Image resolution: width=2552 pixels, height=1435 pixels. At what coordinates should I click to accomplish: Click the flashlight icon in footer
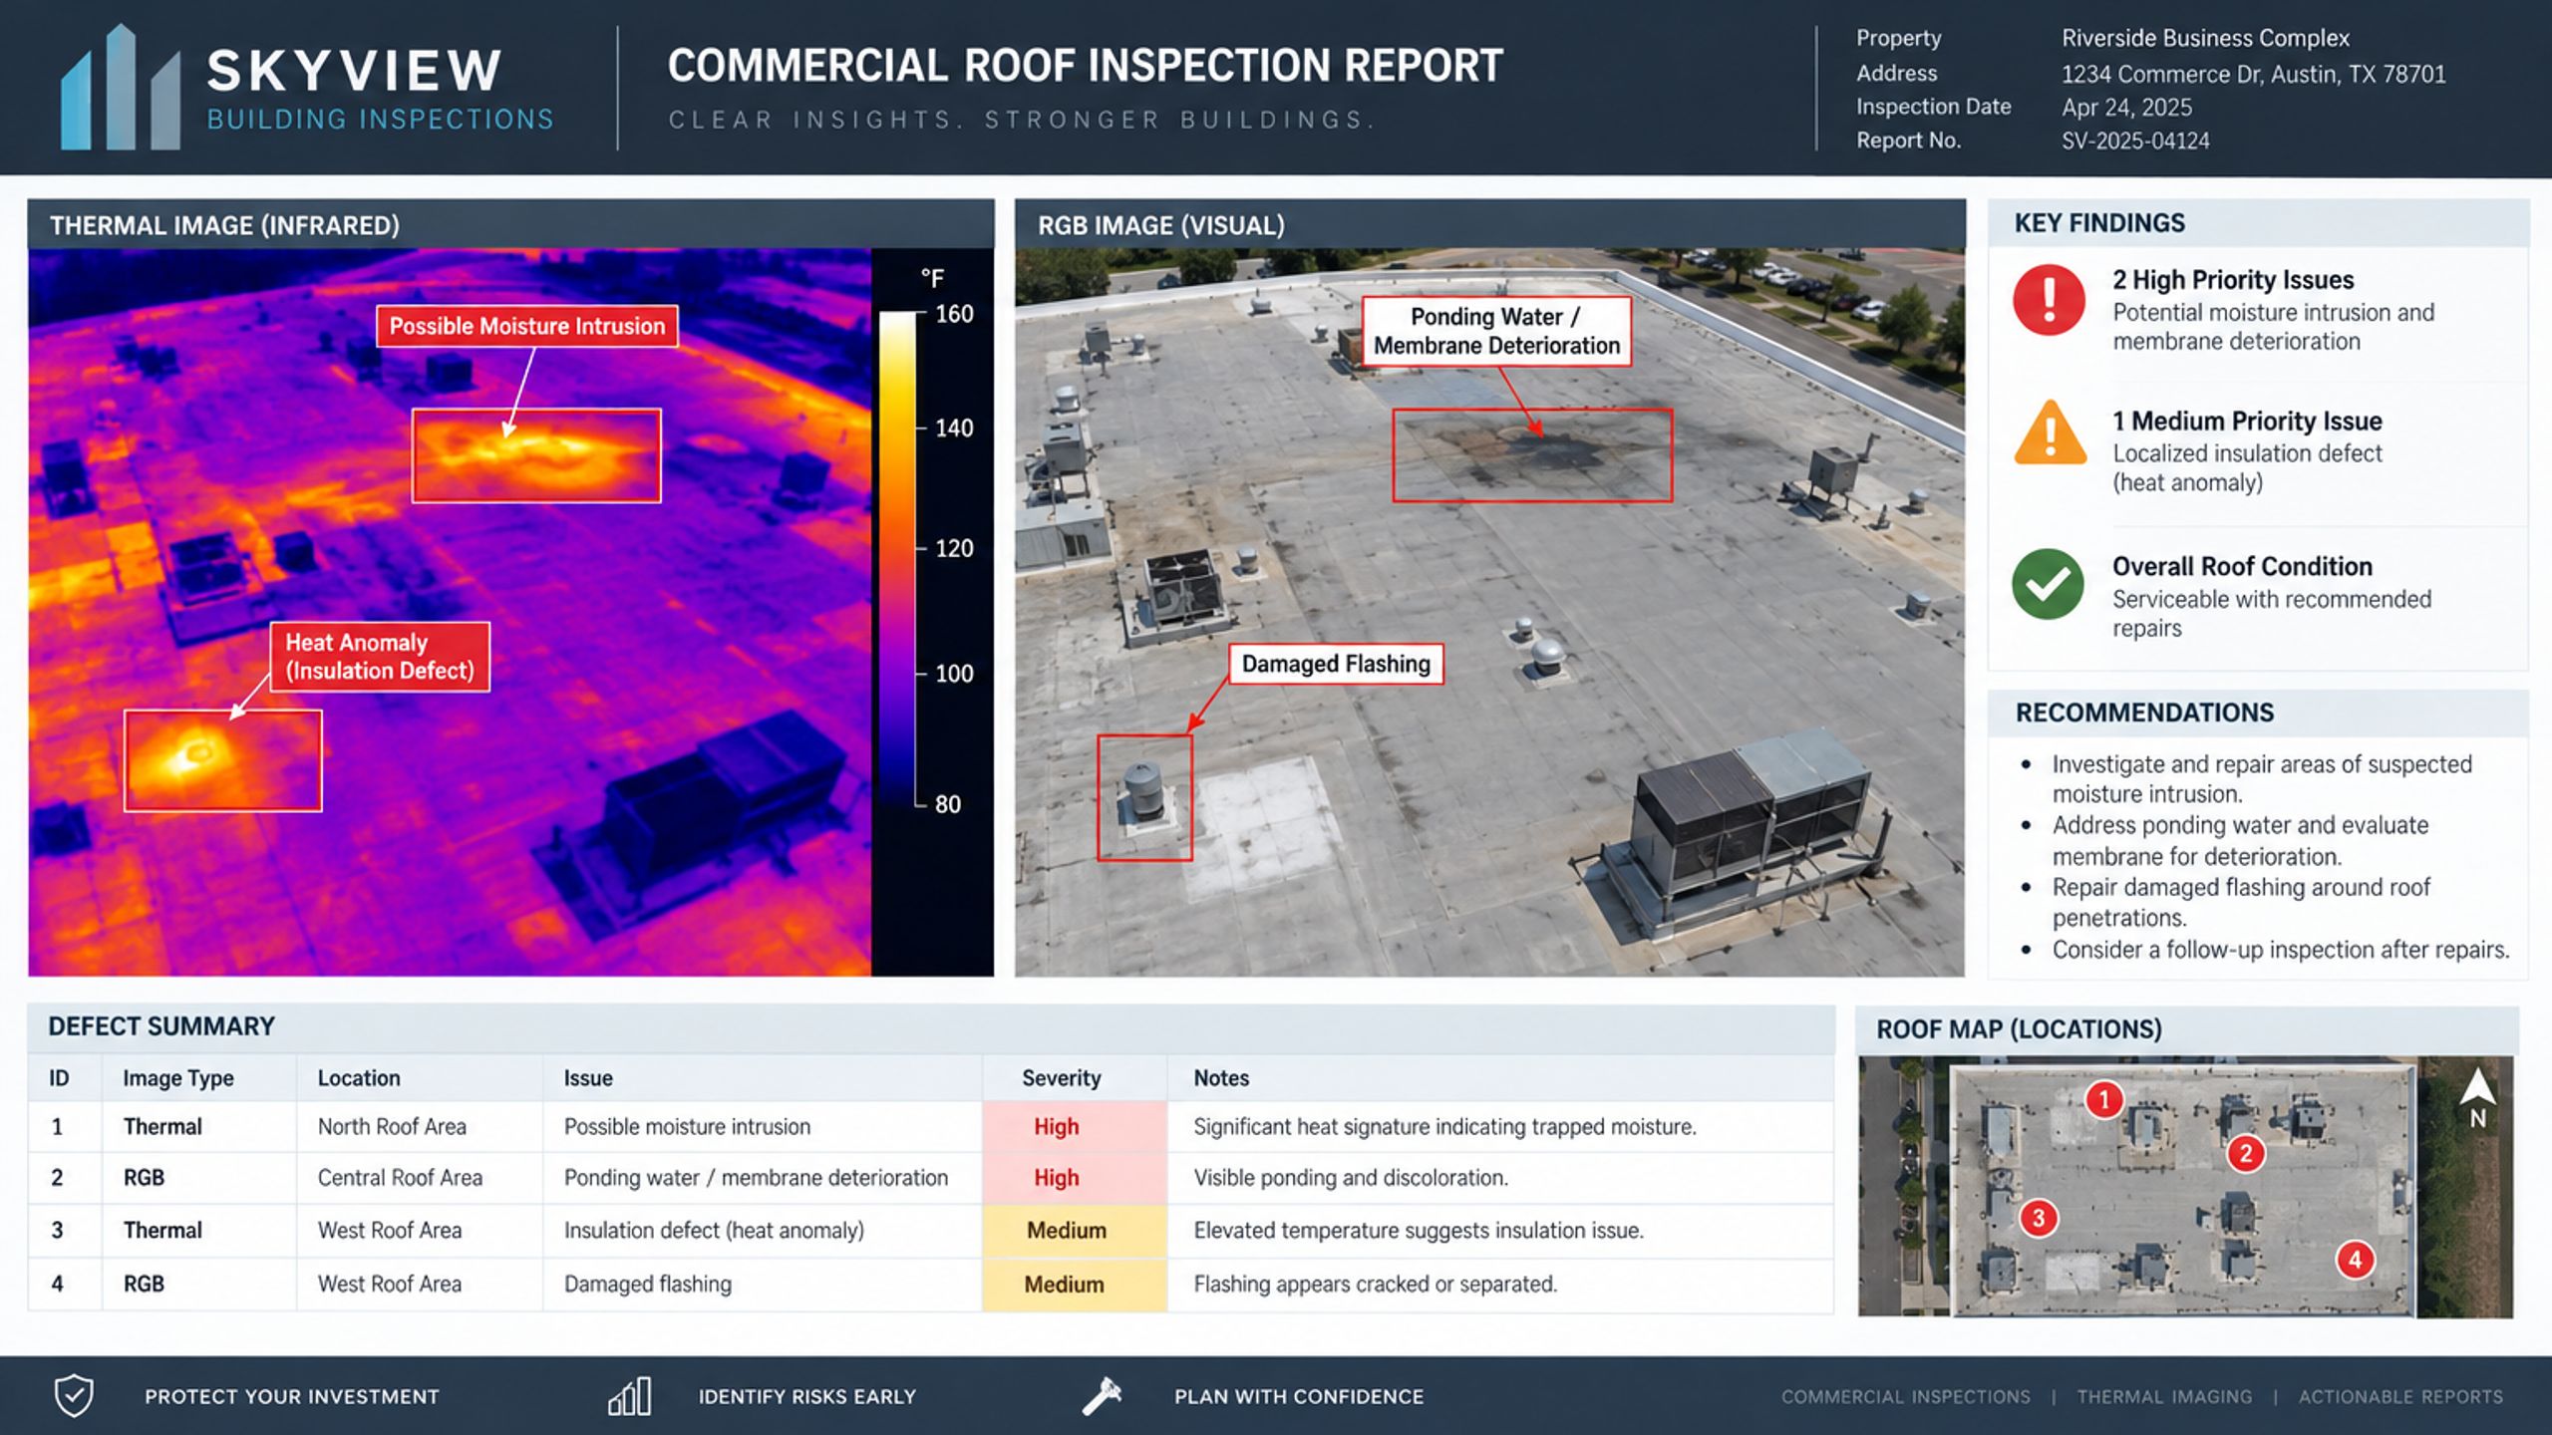[x=1103, y=1396]
